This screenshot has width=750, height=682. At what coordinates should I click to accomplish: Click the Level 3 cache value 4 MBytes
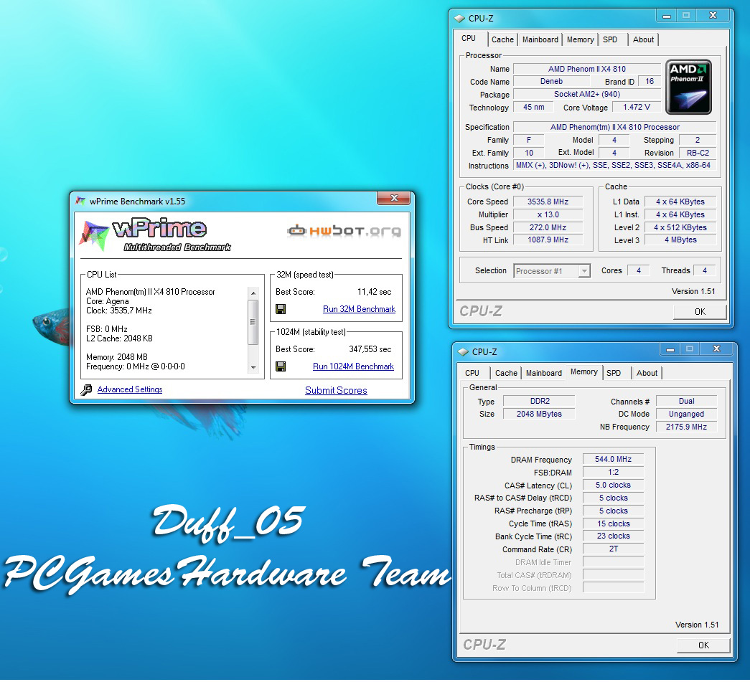(x=680, y=240)
